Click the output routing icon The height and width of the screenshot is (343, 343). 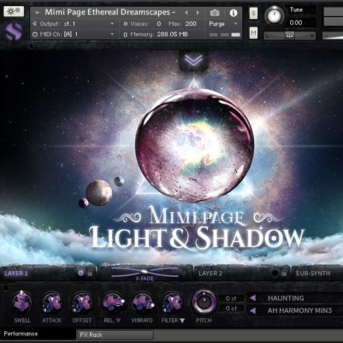click(34, 23)
